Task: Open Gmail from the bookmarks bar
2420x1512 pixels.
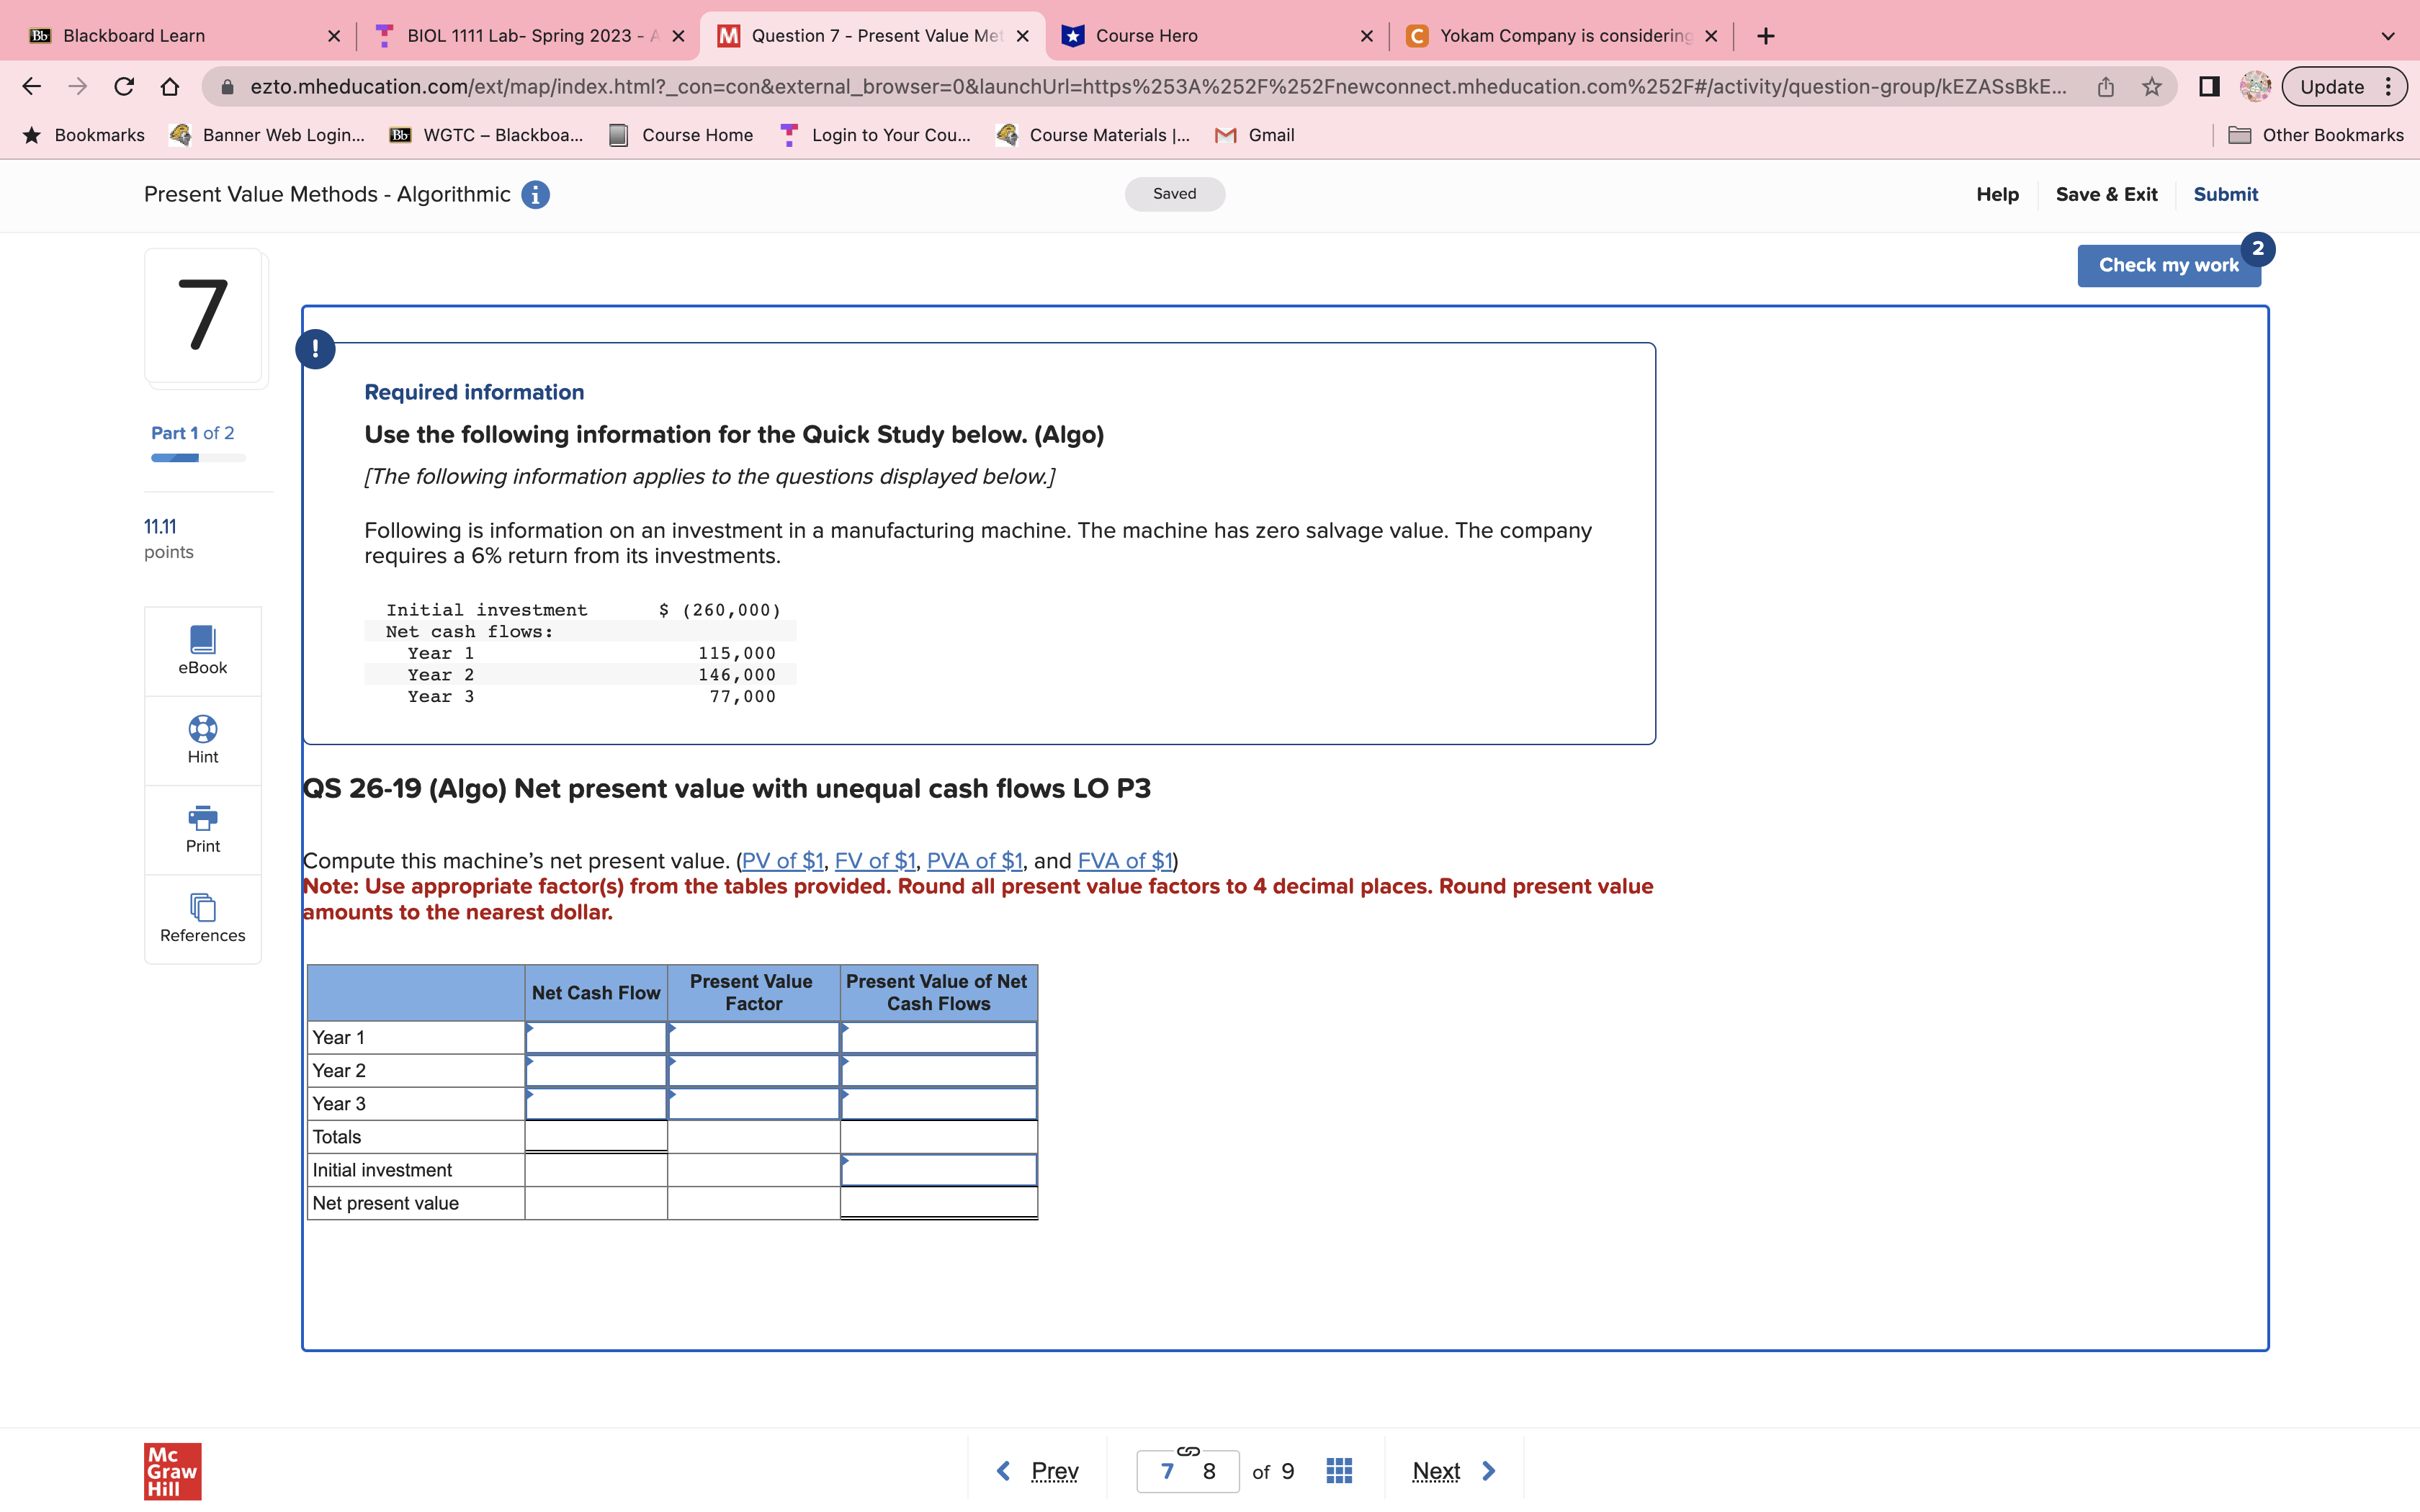Action: (x=1253, y=135)
